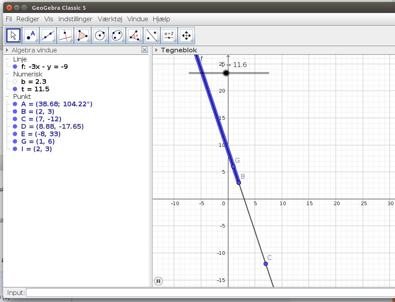Toggle visibility of slider t
Image resolution: width=395 pixels, height=302 pixels.
(x=15, y=89)
